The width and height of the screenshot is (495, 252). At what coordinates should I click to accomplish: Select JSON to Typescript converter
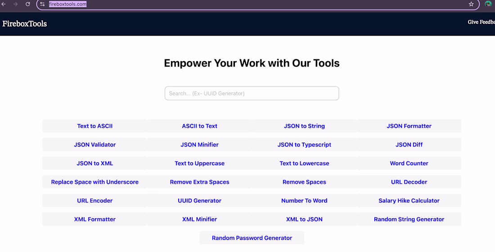click(304, 144)
